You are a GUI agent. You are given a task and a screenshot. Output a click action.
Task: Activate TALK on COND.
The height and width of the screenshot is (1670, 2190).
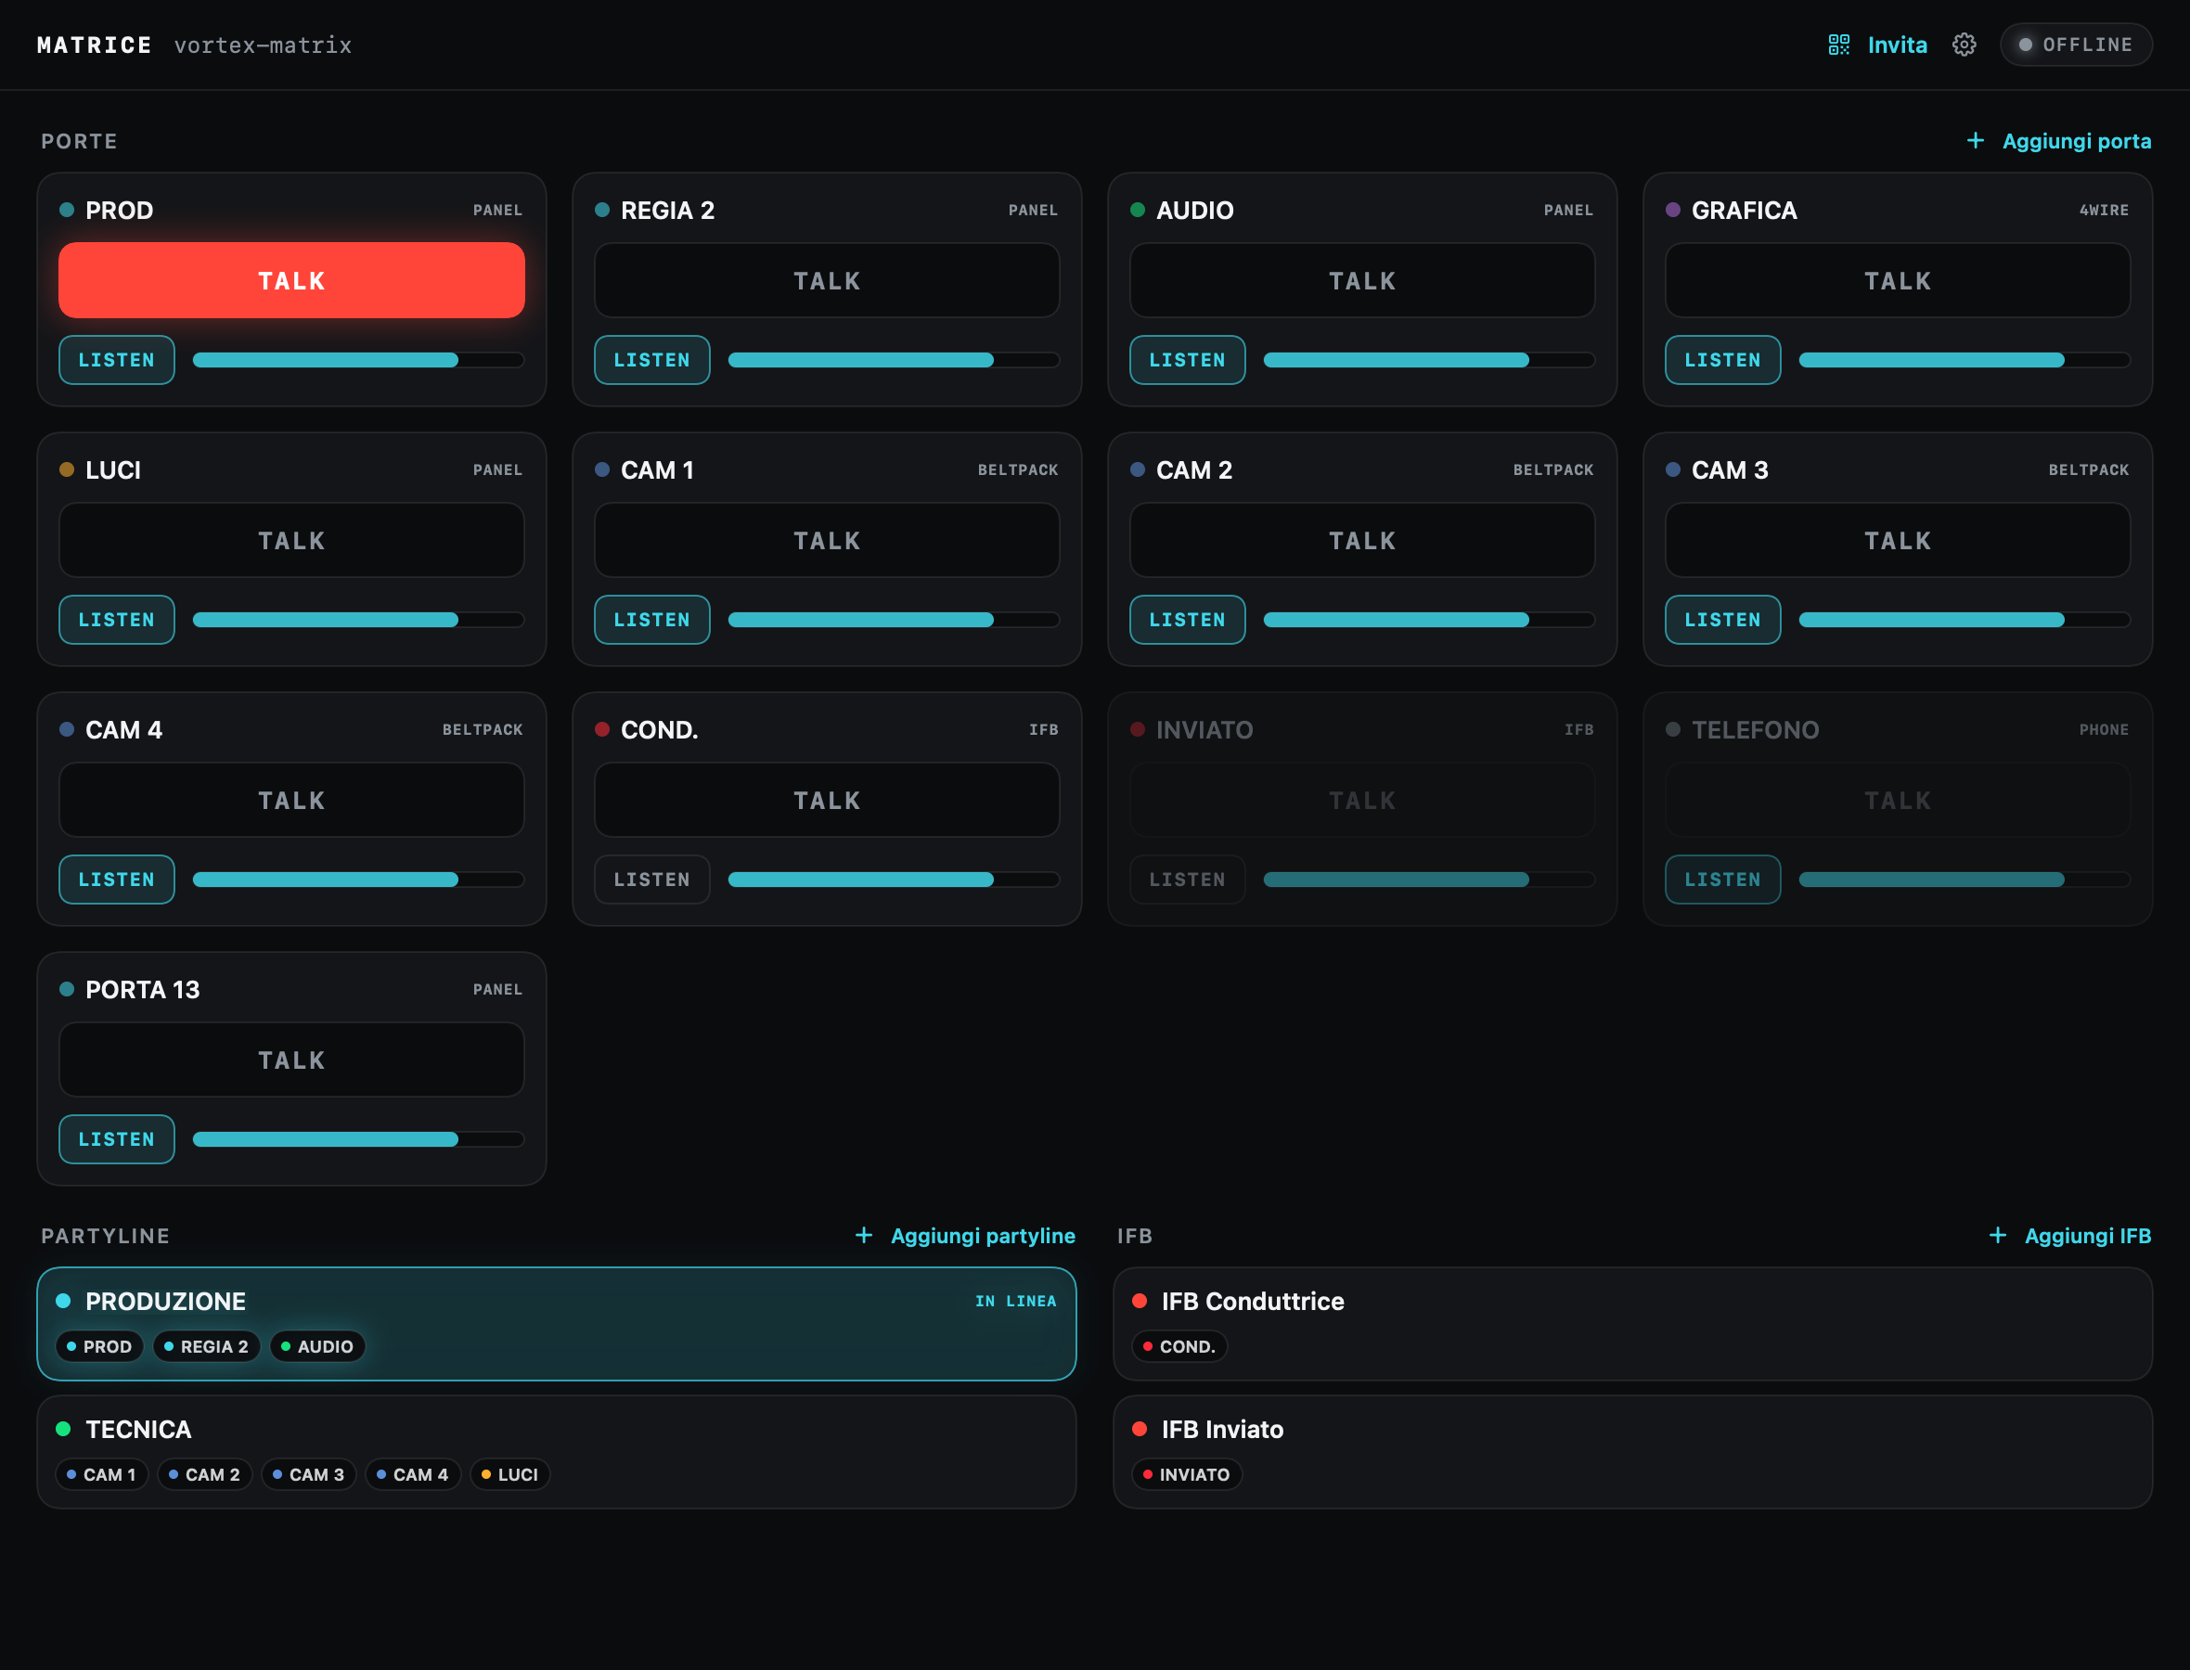coord(827,799)
